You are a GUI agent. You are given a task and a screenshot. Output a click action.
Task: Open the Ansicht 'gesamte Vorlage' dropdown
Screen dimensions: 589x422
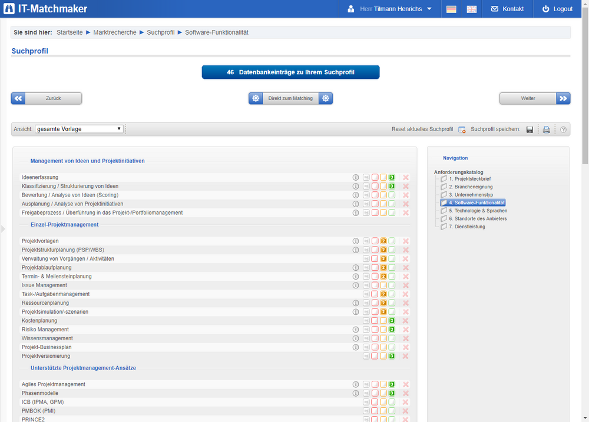coord(79,129)
